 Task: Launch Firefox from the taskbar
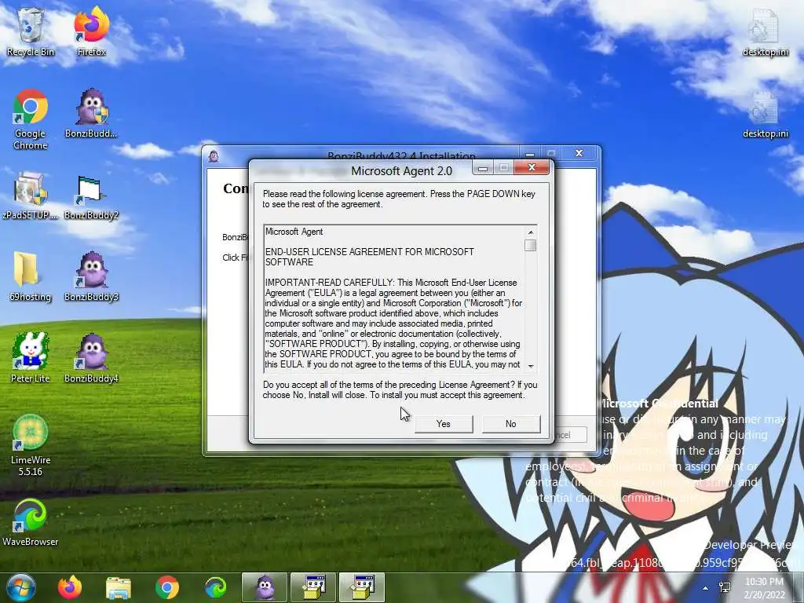pyautogui.click(x=70, y=587)
